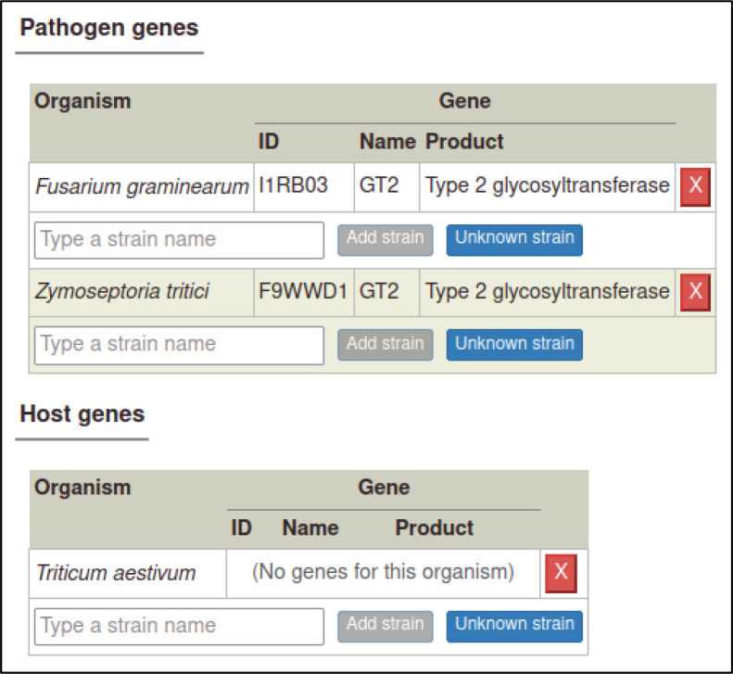The height and width of the screenshot is (674, 733).
Task: Click gene ID F9WWD1
Action: point(303,291)
